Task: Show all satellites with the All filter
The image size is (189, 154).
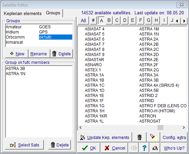Action: pyautogui.click(x=83, y=20)
